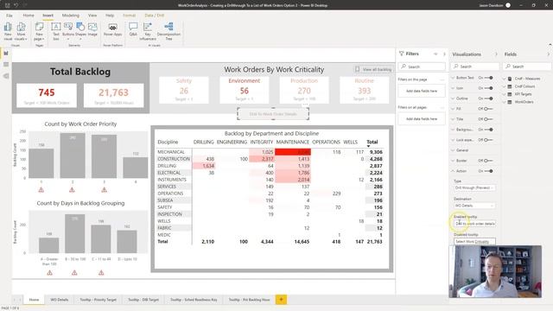Insert a Text box

(x=55, y=31)
